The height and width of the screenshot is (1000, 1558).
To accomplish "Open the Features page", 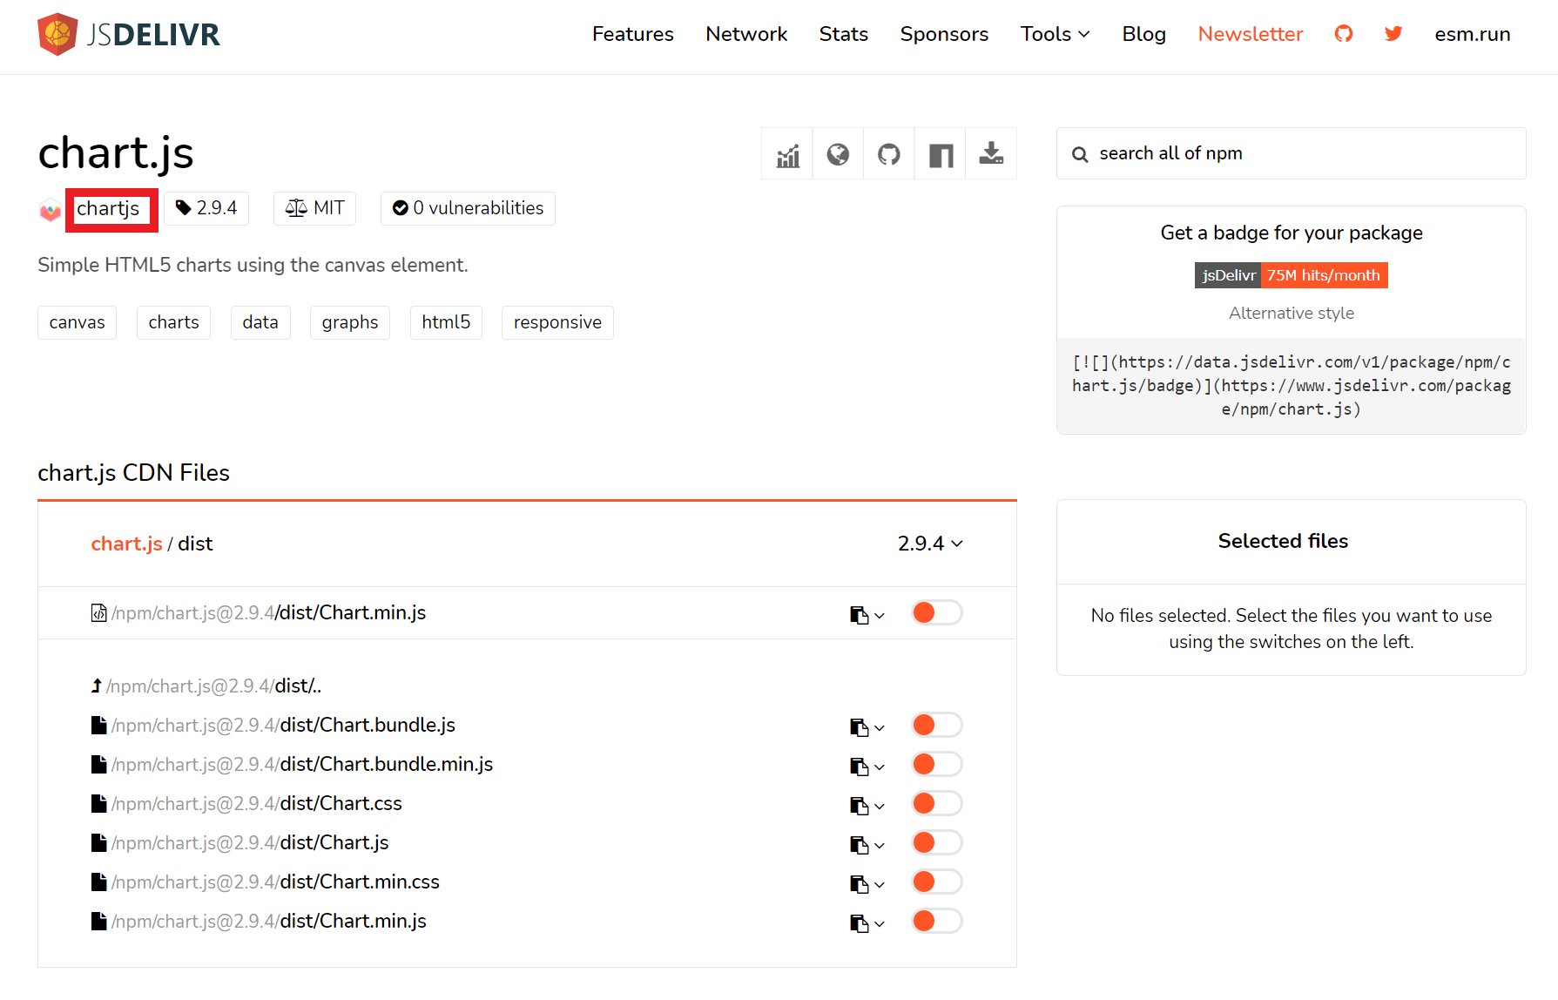I will click(x=633, y=34).
